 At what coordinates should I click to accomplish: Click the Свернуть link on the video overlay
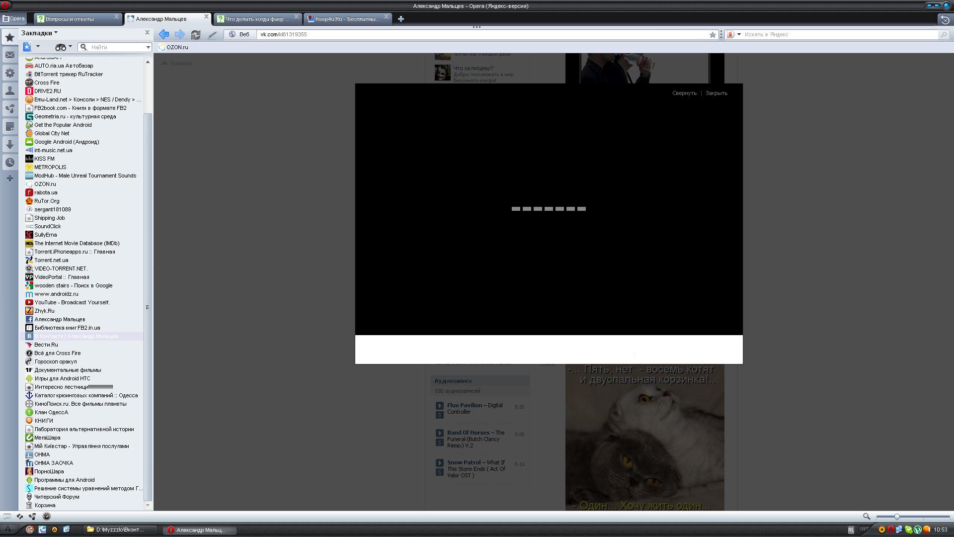coord(684,93)
